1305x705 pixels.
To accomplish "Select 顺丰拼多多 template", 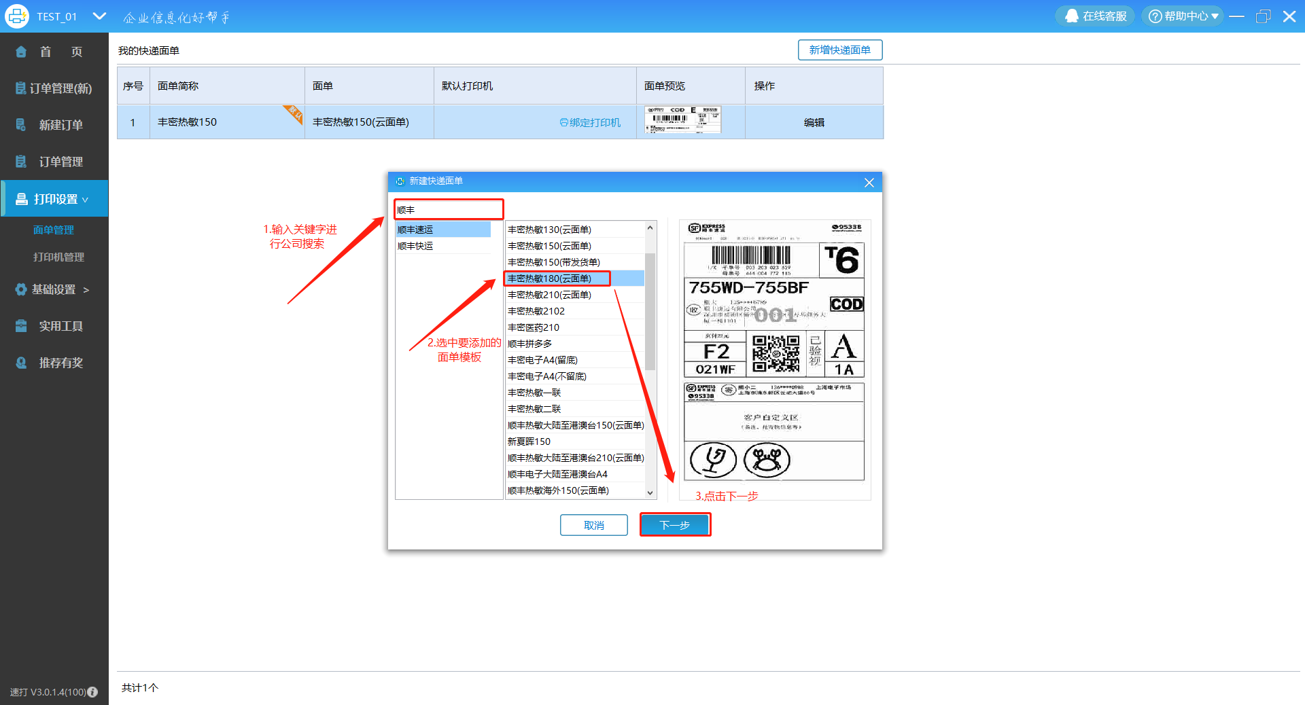I will (x=575, y=344).
